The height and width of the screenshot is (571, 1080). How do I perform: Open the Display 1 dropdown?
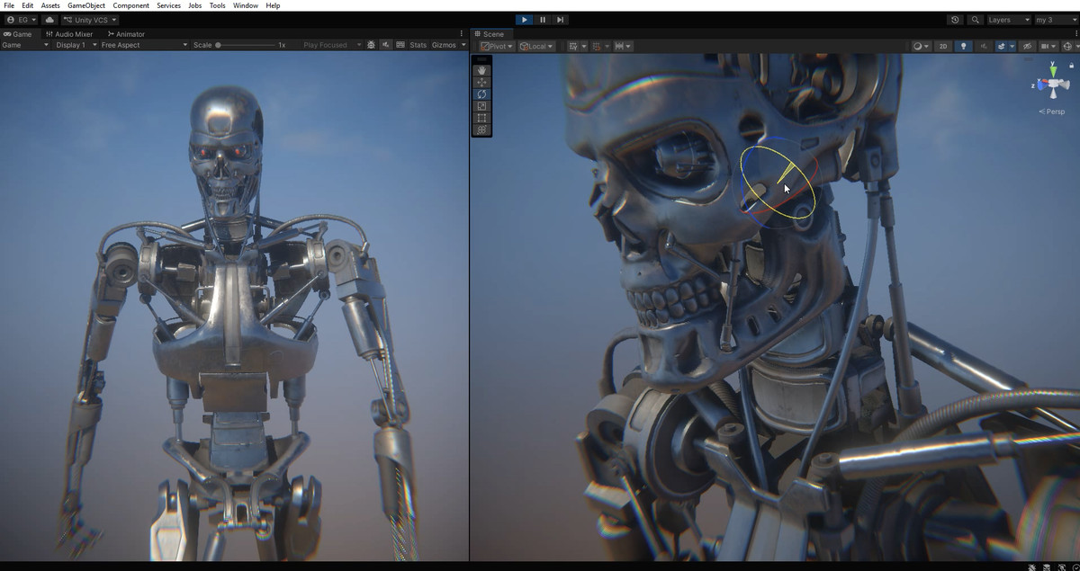(75, 45)
